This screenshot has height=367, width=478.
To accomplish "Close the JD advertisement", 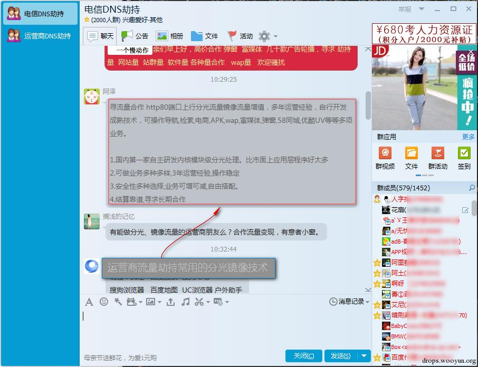I will click(471, 52).
